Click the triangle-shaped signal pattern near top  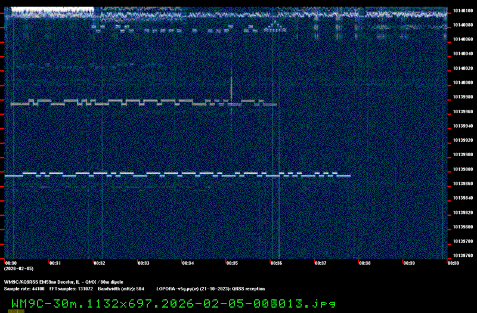[x=274, y=25]
